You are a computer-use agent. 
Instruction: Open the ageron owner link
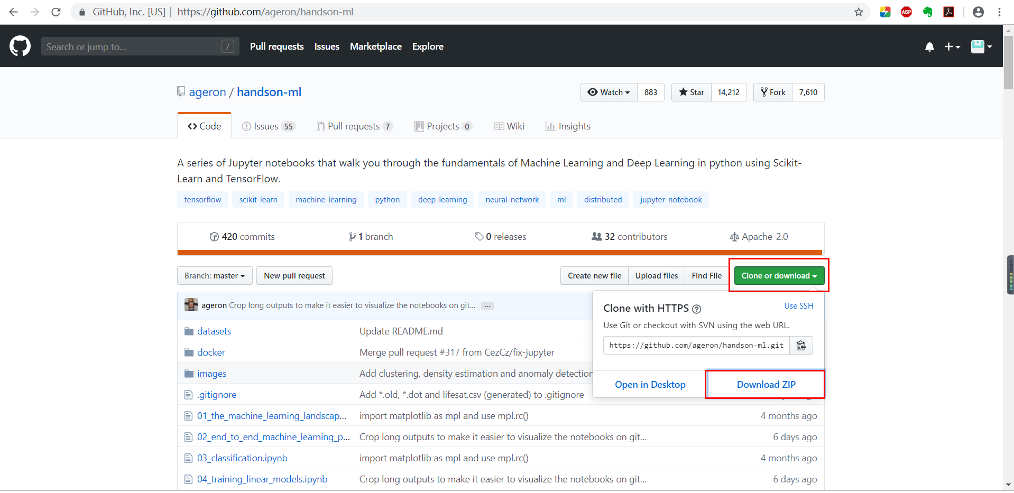(207, 92)
